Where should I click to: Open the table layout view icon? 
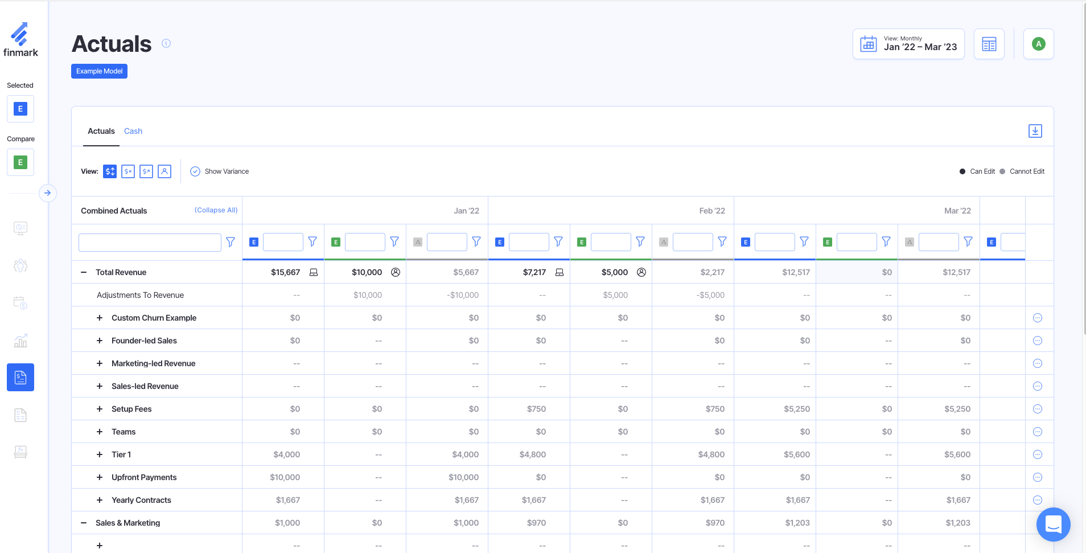(x=989, y=44)
